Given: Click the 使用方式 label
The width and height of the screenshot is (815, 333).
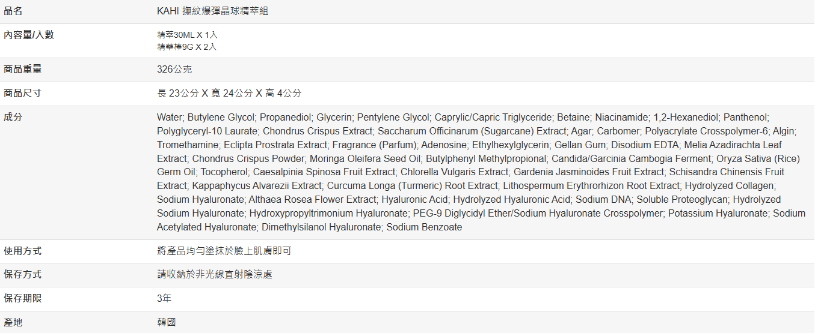Looking at the screenshot, I should [x=23, y=251].
